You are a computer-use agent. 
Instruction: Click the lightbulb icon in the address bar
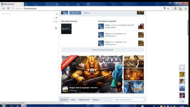(x=164, y=8)
